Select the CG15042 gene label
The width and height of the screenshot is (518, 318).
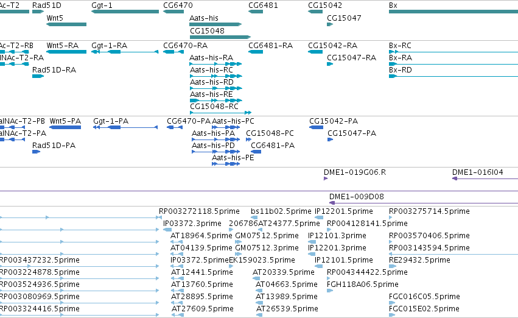(x=325, y=5)
